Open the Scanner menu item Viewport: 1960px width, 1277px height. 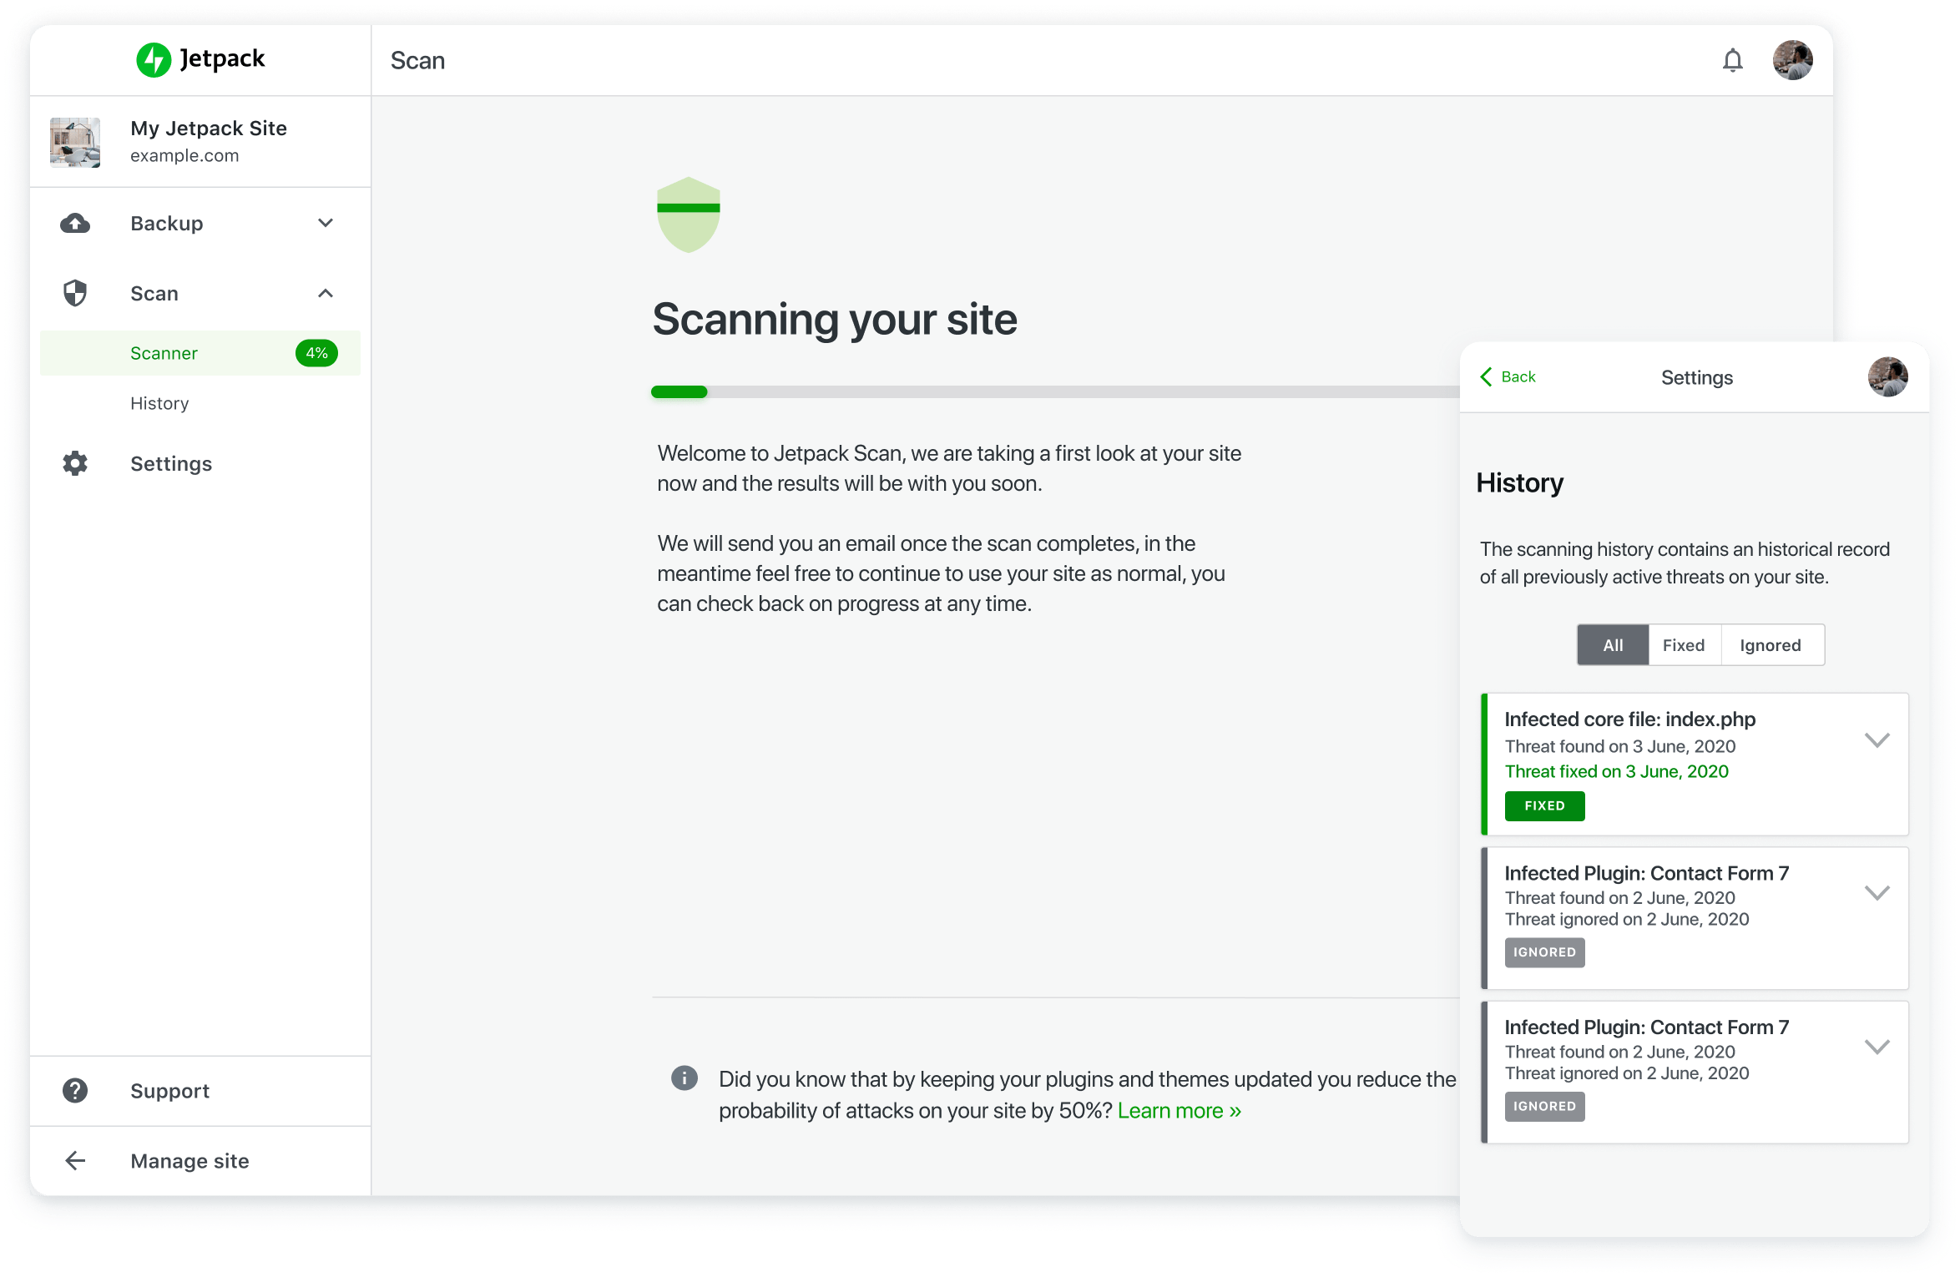click(163, 351)
